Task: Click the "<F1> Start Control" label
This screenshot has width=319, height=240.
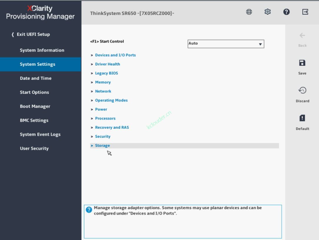Action: coord(107,41)
